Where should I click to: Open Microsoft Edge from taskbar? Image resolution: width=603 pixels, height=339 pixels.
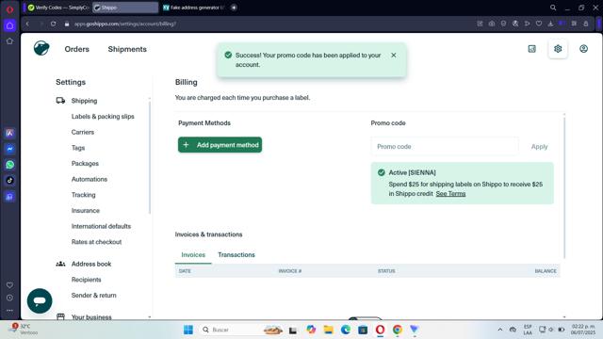tap(346, 330)
